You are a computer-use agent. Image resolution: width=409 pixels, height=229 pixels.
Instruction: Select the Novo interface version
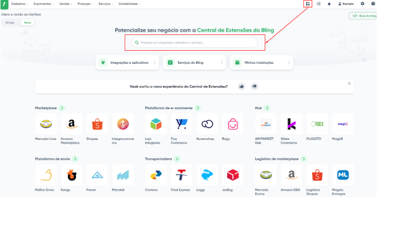pos(27,22)
